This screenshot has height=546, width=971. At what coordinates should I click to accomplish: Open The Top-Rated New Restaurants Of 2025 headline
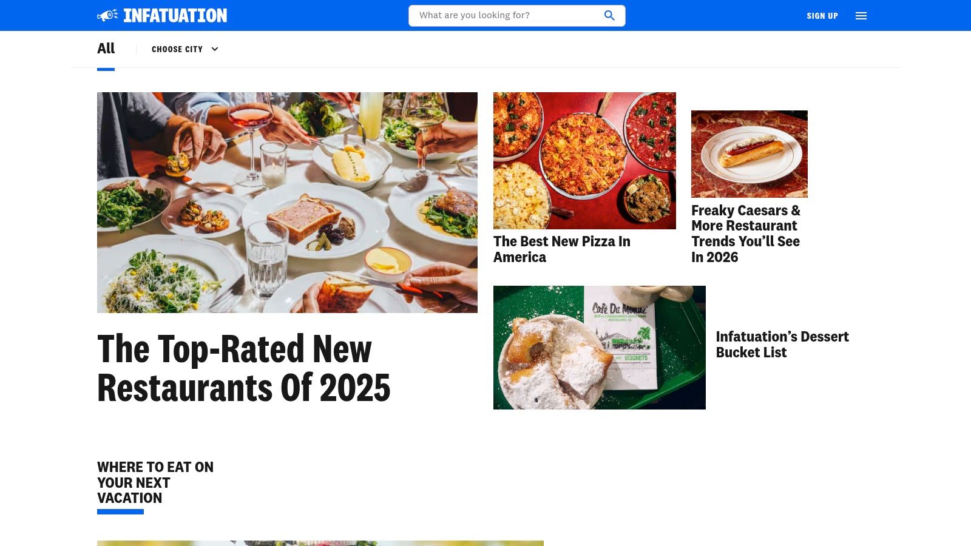[x=243, y=368]
